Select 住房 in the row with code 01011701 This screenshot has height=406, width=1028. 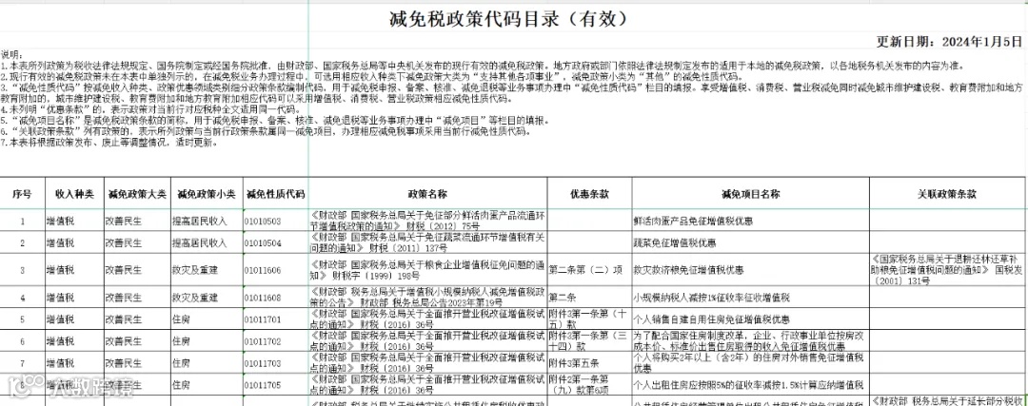(207, 319)
